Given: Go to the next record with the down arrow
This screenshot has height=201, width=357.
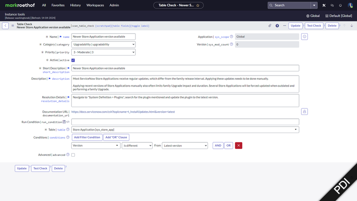Looking at the screenshot, I should coord(352,26).
